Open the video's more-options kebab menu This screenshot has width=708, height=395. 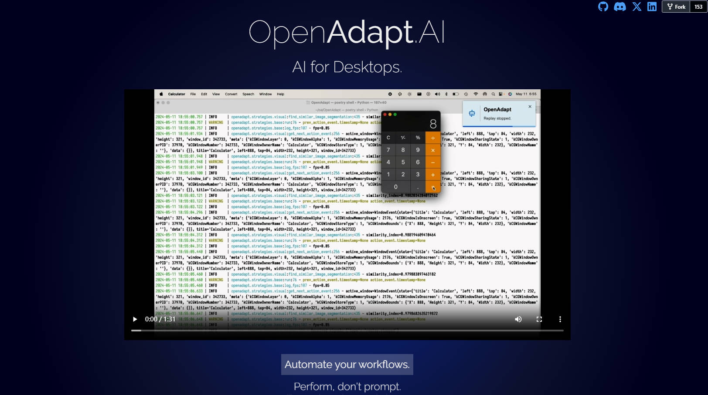click(560, 319)
